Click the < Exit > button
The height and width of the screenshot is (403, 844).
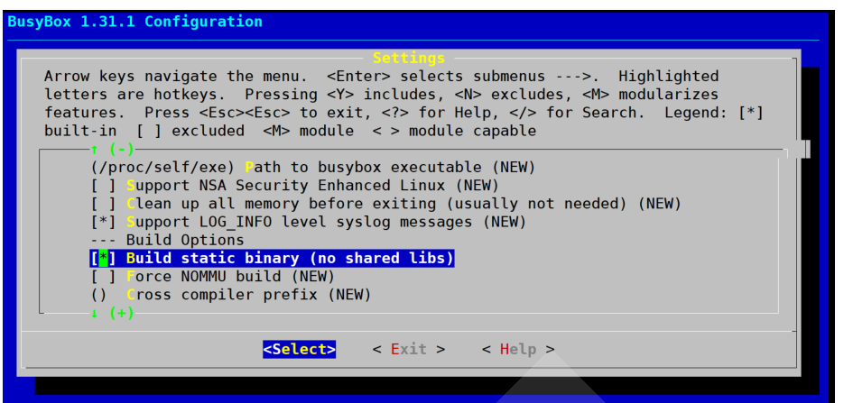click(409, 349)
